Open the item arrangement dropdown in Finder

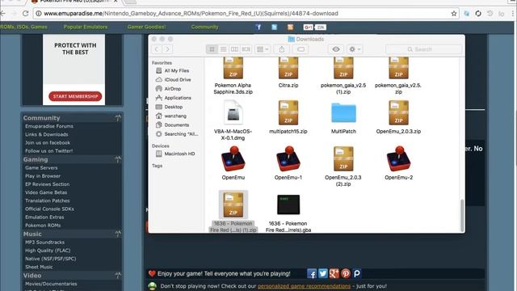tap(263, 49)
